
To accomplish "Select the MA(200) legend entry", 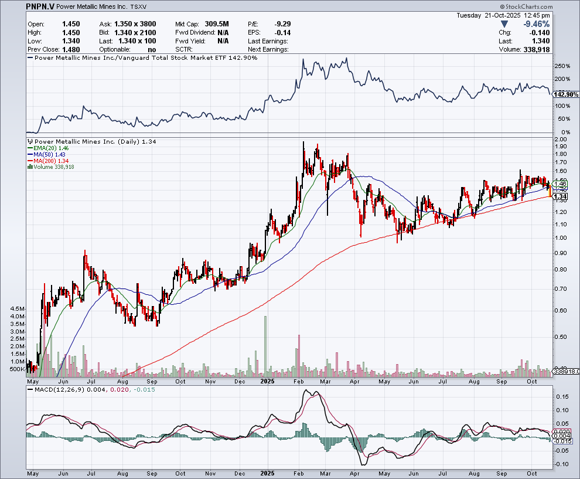I will point(47,161).
